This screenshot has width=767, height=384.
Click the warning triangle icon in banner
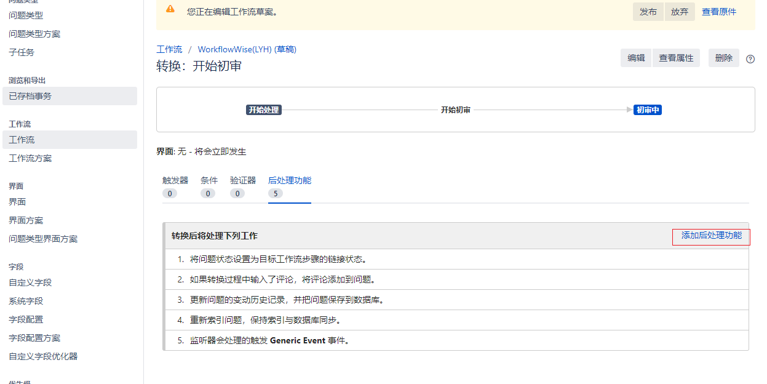pos(170,9)
